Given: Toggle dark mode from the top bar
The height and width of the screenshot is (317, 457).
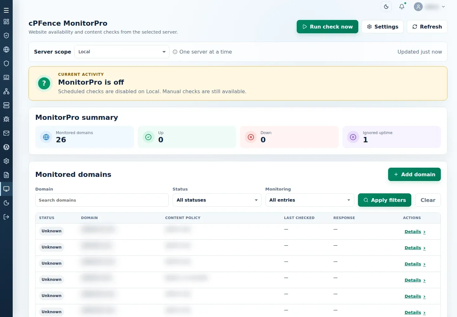Looking at the screenshot, I should pyautogui.click(x=386, y=7).
